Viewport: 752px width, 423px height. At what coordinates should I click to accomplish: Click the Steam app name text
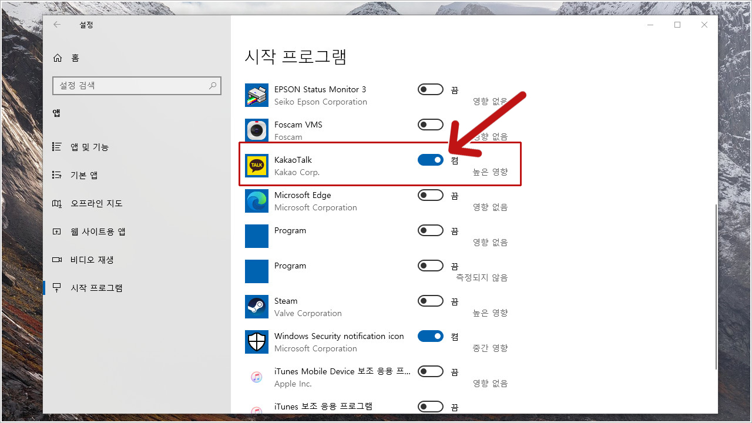286,301
